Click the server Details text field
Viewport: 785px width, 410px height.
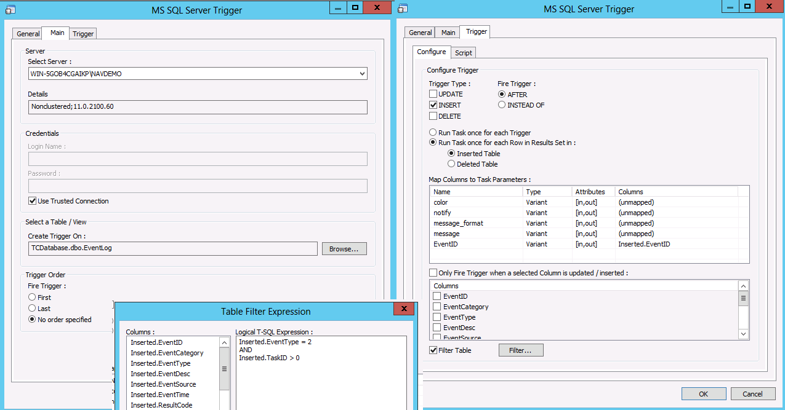click(198, 107)
